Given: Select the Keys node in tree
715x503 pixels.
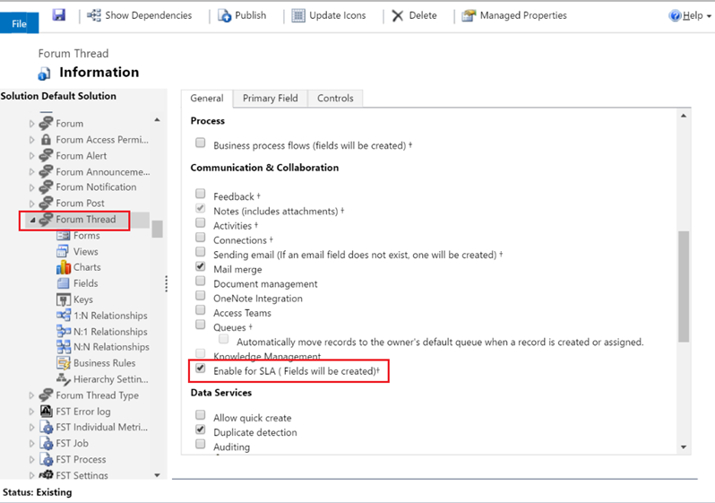Looking at the screenshot, I should pos(82,299).
